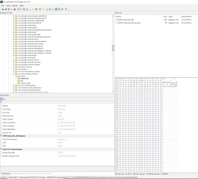Image resolution: width=198 pixels, height=179 pixels.
Task: Expand the com.google.android.youtube folder node
Action: coord(14,65)
